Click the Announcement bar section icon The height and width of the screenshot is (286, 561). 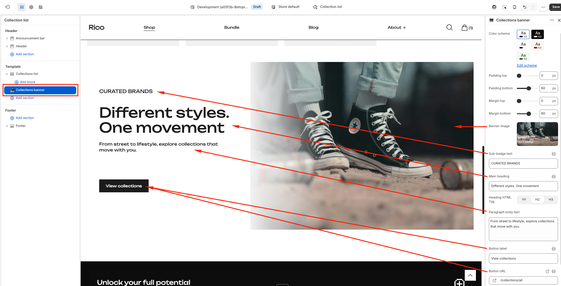(12, 38)
